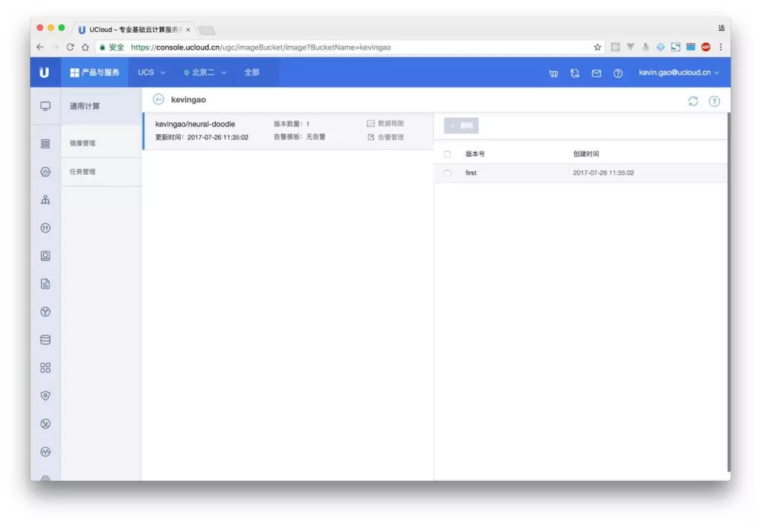Screen dimensions: 761x524
Task: Click the help icon beside refresh
Action: (714, 101)
